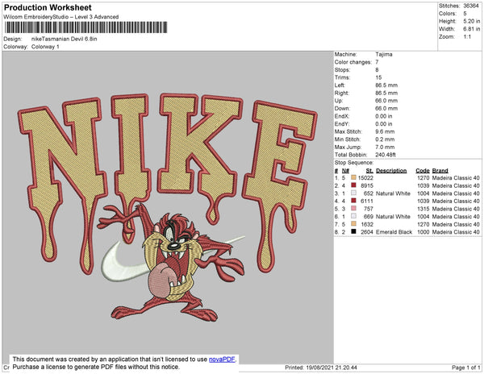Click the Zoom value '1:1'
The image size is (484, 374).
pos(467,37)
